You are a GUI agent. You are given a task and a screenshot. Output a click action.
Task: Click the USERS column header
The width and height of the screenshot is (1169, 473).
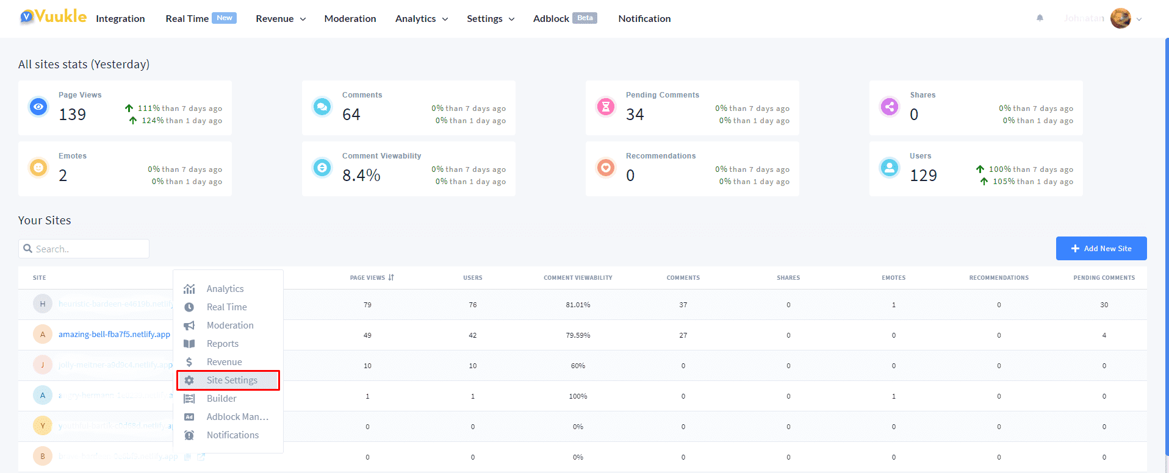pyautogui.click(x=473, y=277)
